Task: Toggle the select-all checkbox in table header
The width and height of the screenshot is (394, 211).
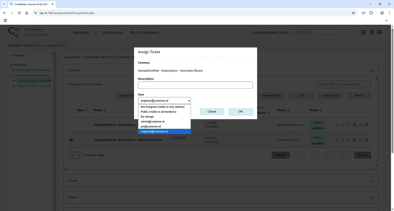Action: 71,110
